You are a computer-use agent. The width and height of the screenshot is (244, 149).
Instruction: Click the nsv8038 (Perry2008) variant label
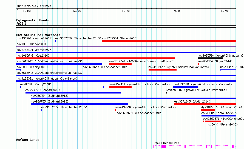32,67
